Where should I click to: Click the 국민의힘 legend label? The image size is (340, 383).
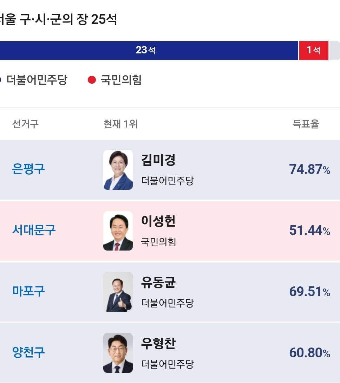[121, 80]
